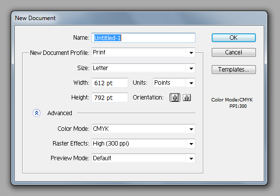
Task: Click the arrow next to Default preview mode
Action: coord(191,158)
